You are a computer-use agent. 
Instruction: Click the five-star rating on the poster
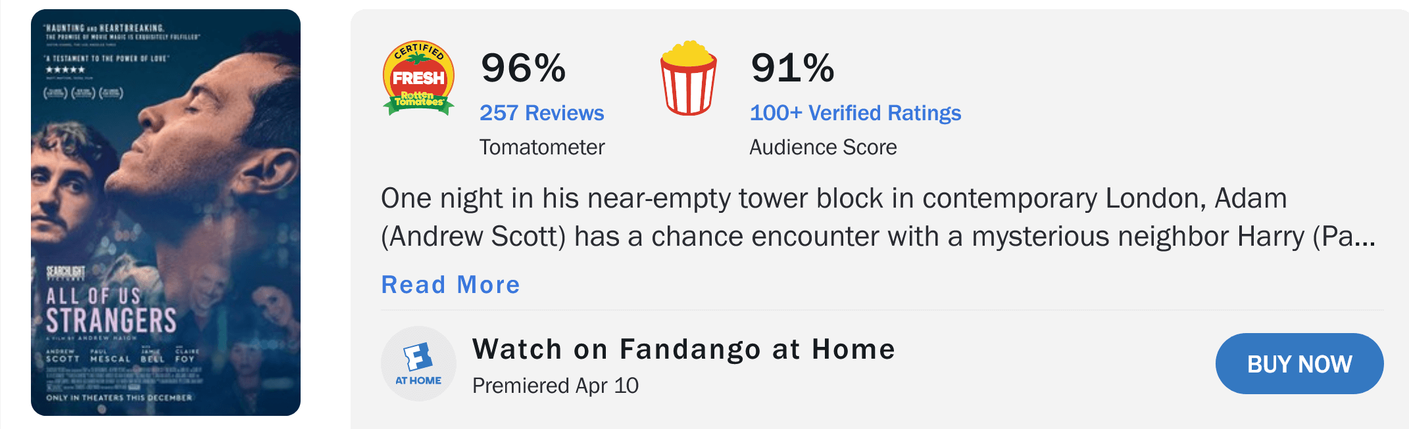(65, 70)
